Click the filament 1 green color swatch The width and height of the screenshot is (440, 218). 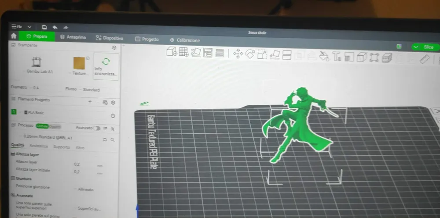[x=14, y=112]
